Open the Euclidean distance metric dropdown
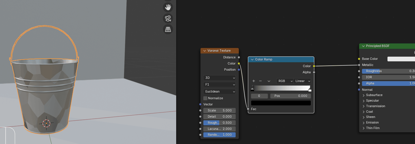The width and height of the screenshot is (415, 144). 219,91
